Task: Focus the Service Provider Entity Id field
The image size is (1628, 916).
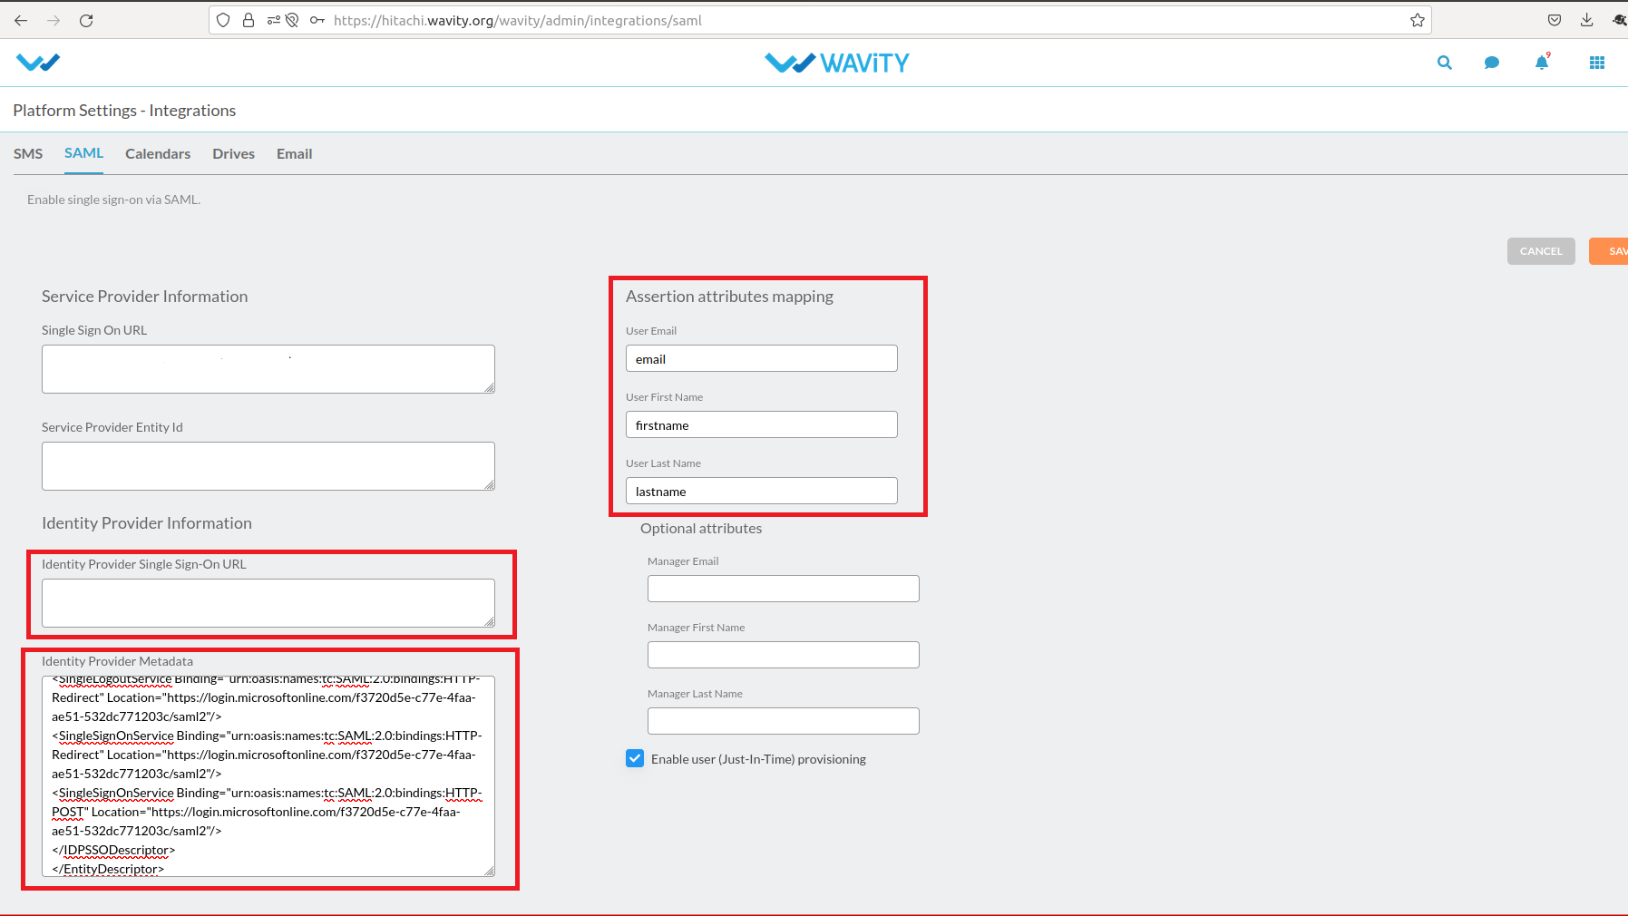Action: [x=268, y=466]
